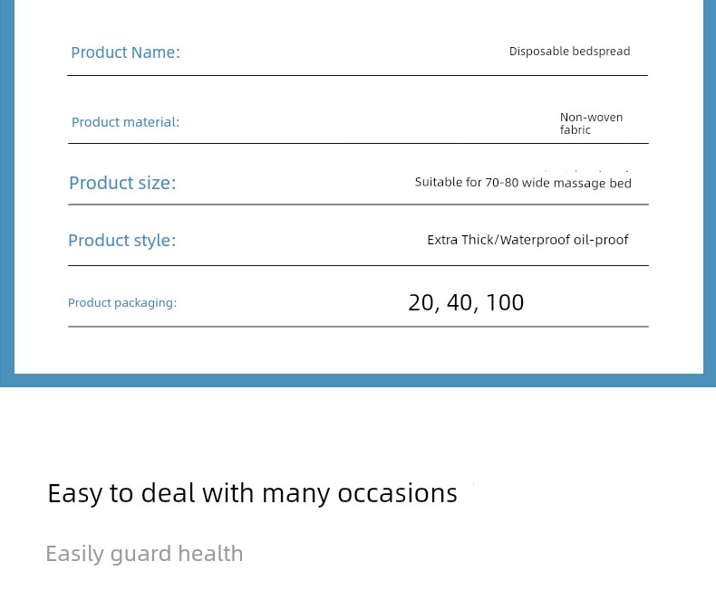Select the 70-80 wide massage bed text
Image resolution: width=716 pixels, height=609 pixels.
point(558,183)
